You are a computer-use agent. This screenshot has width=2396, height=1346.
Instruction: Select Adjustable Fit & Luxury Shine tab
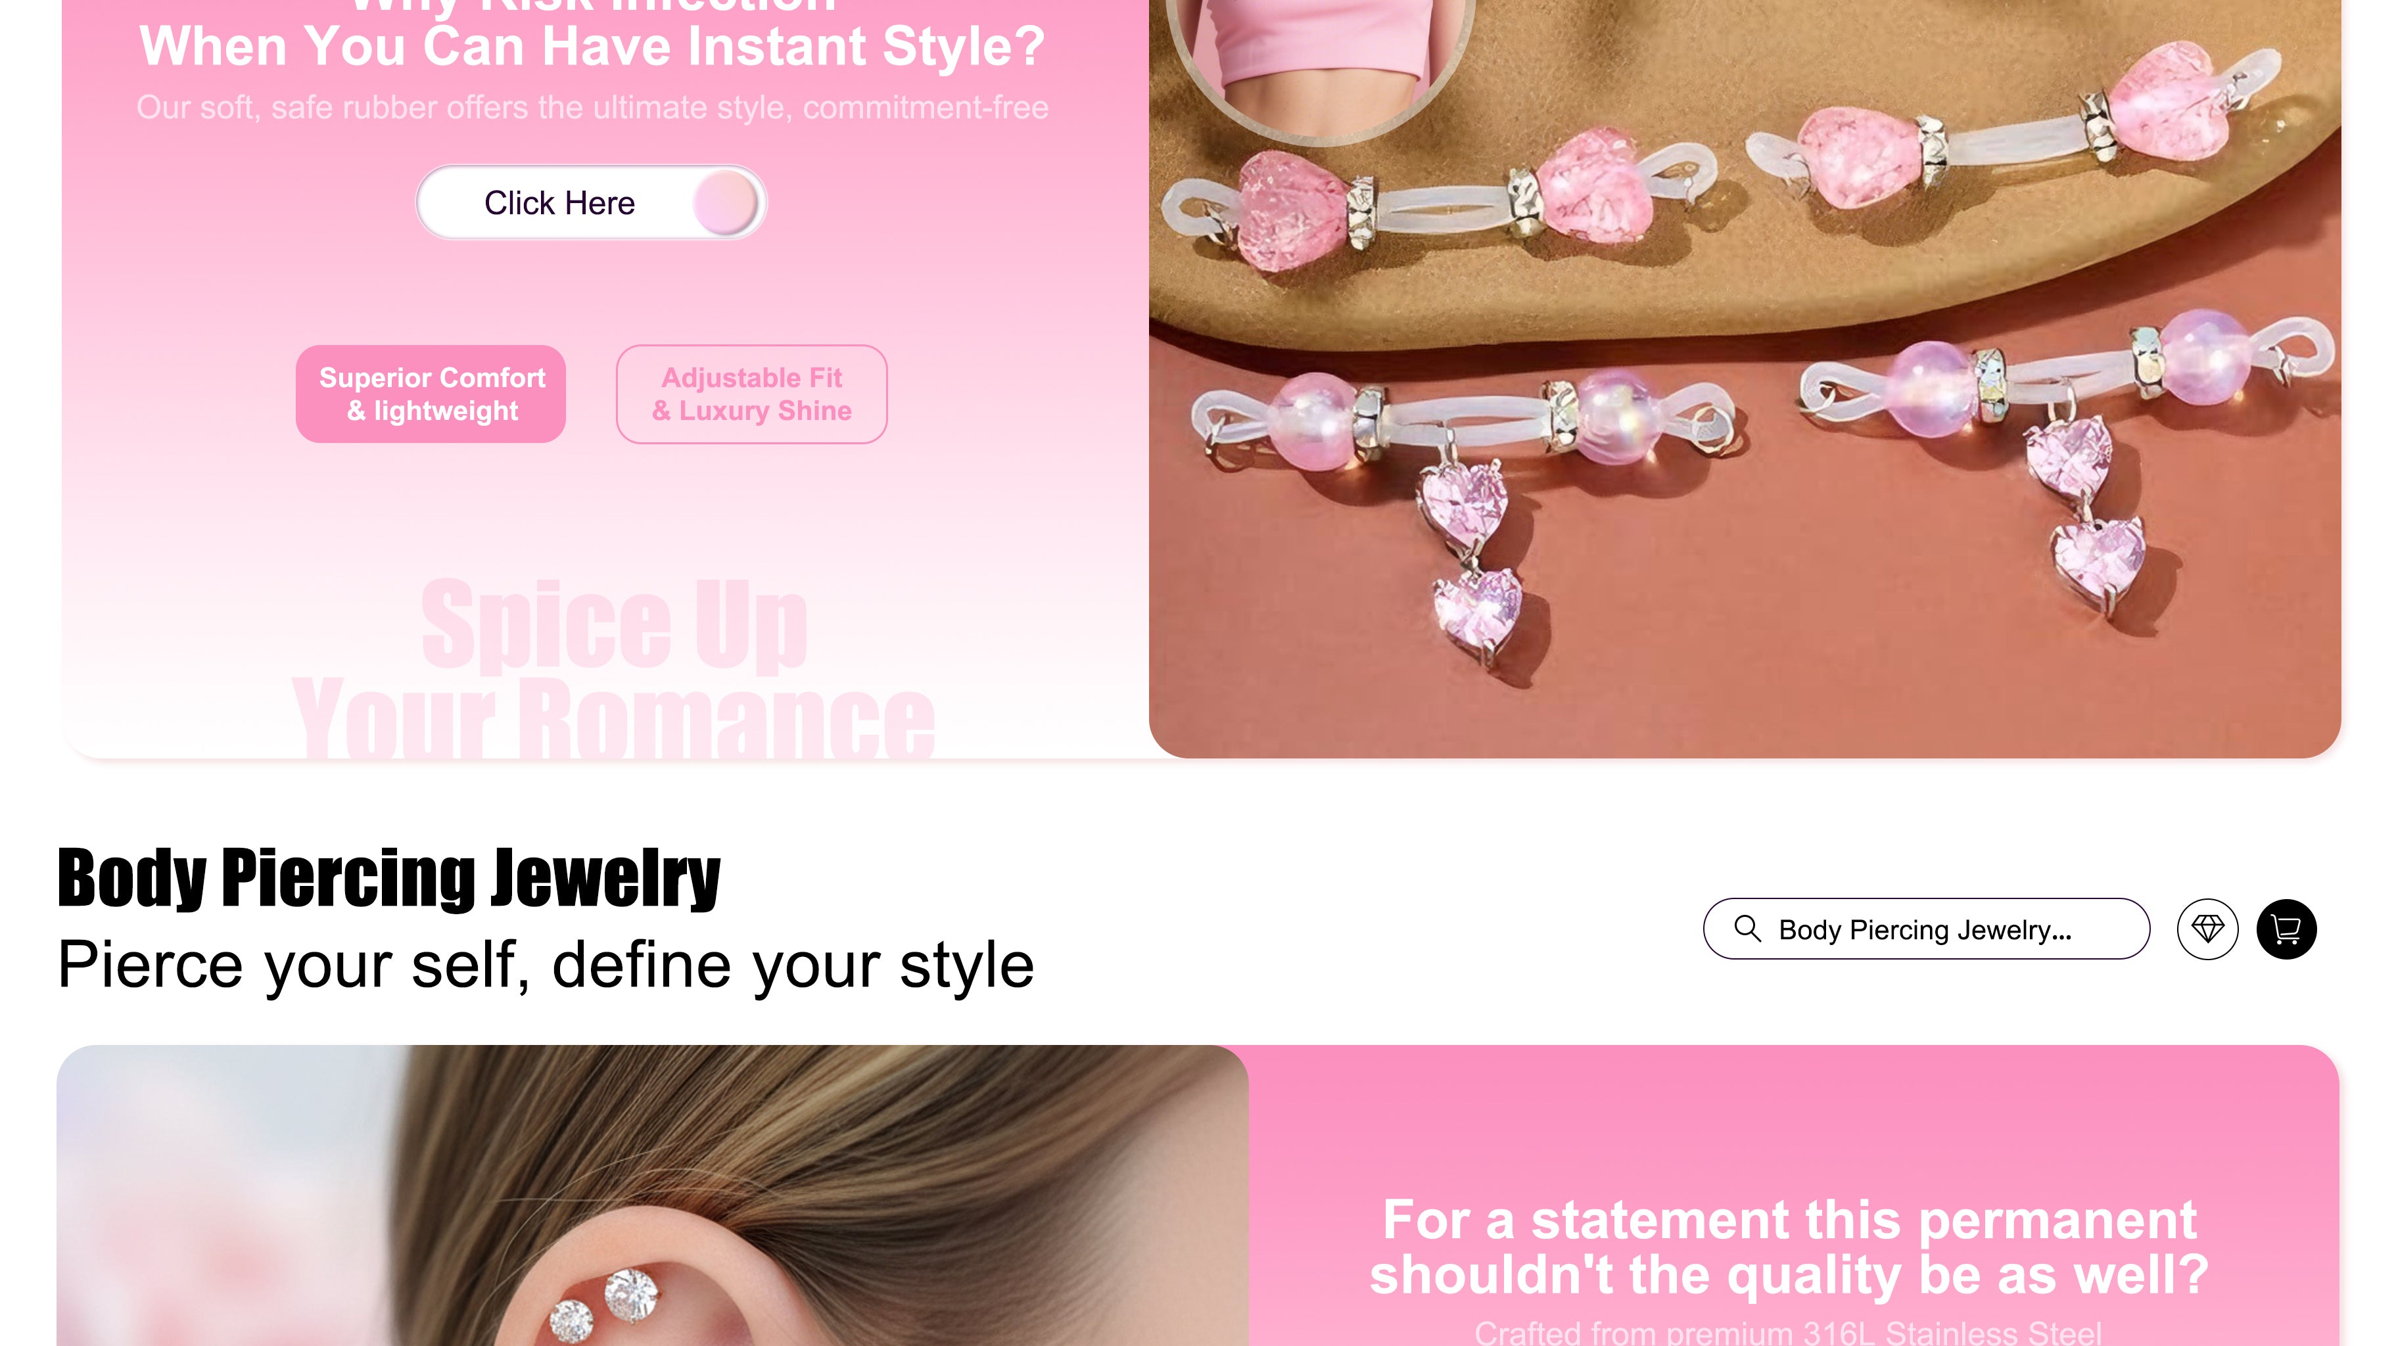coord(751,394)
